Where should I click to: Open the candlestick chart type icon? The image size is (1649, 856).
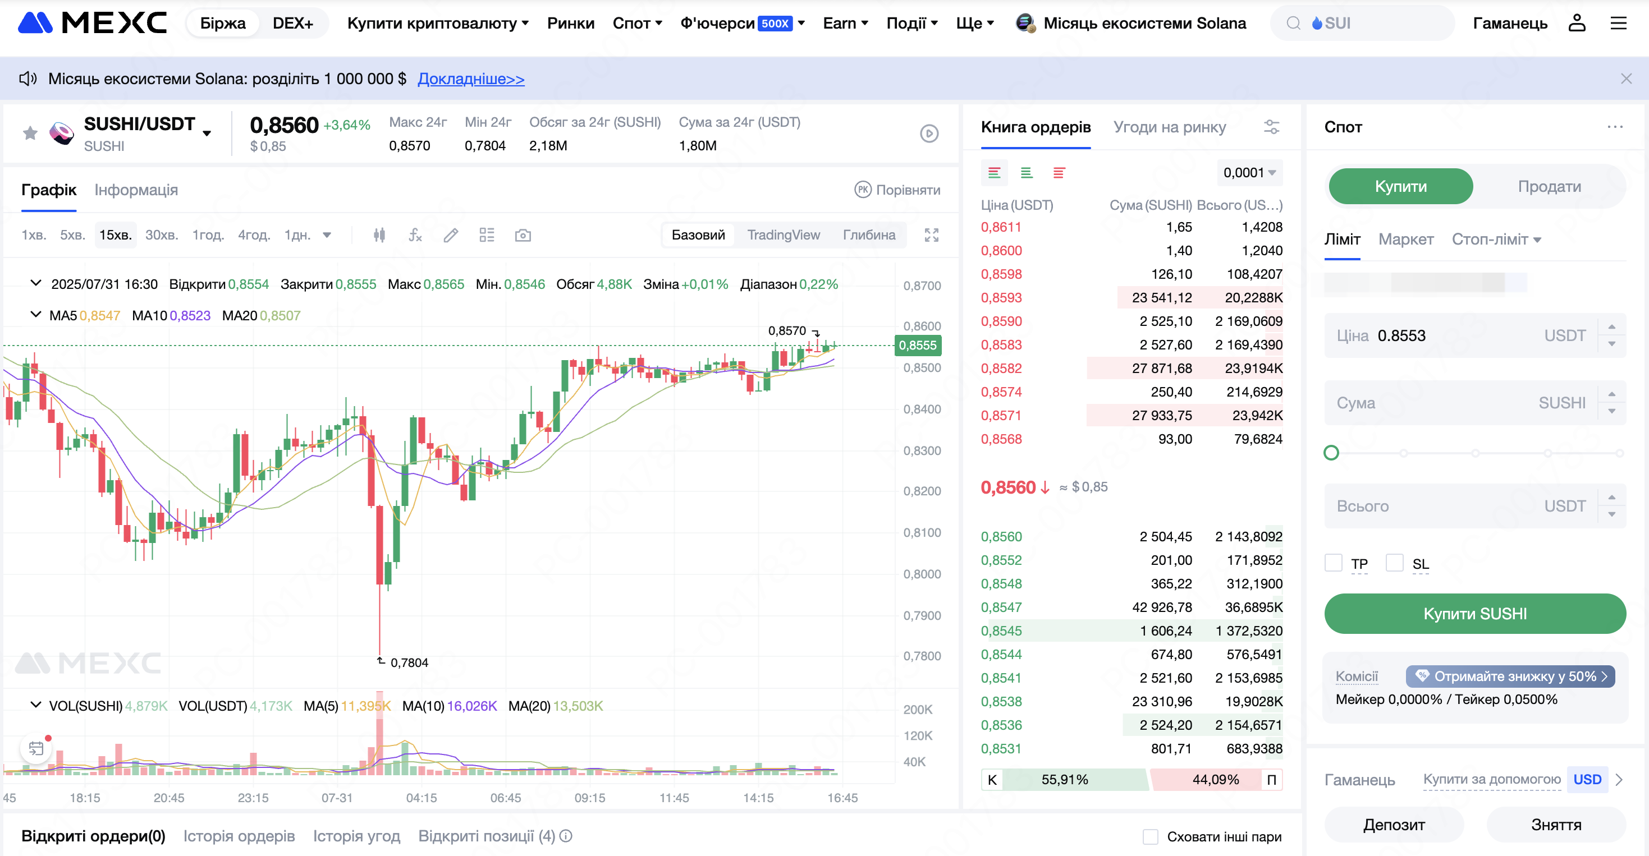(379, 235)
